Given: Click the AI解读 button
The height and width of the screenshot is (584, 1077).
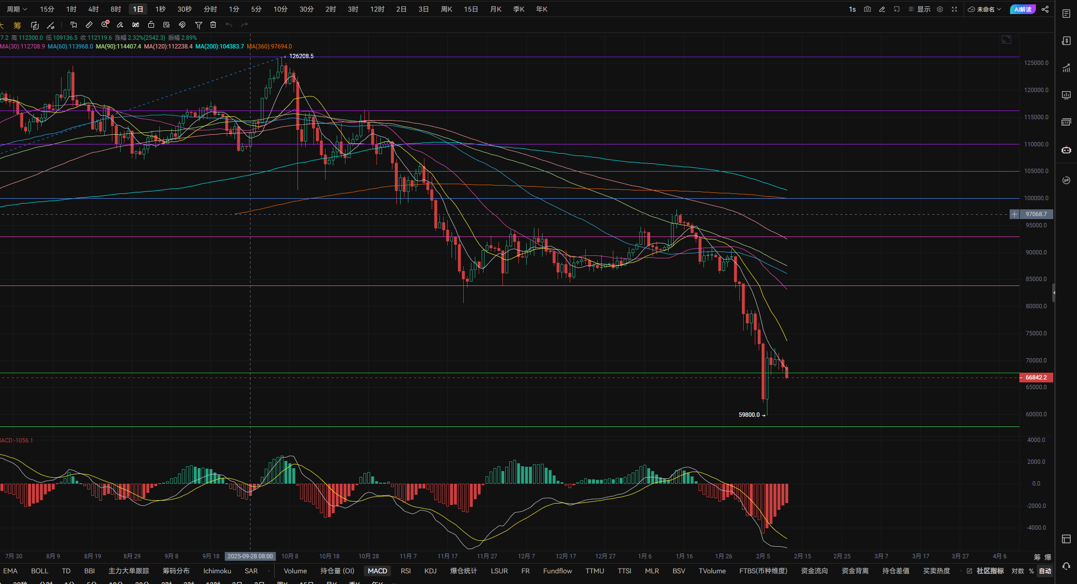Looking at the screenshot, I should (x=1023, y=9).
